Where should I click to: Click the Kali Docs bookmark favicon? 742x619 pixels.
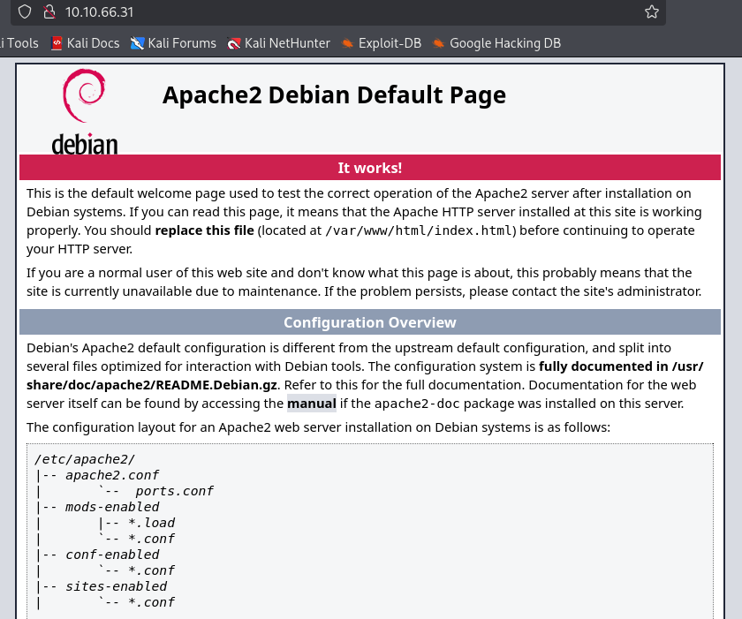pos(57,43)
